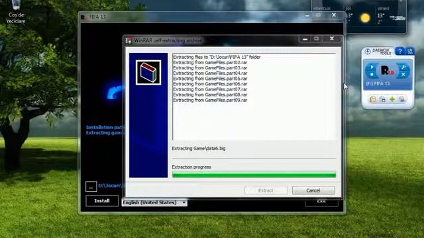This screenshot has width=424, height=238.
Task: Click log line 'Extracting from GameFiles.part05.rar'
Action: (210, 79)
